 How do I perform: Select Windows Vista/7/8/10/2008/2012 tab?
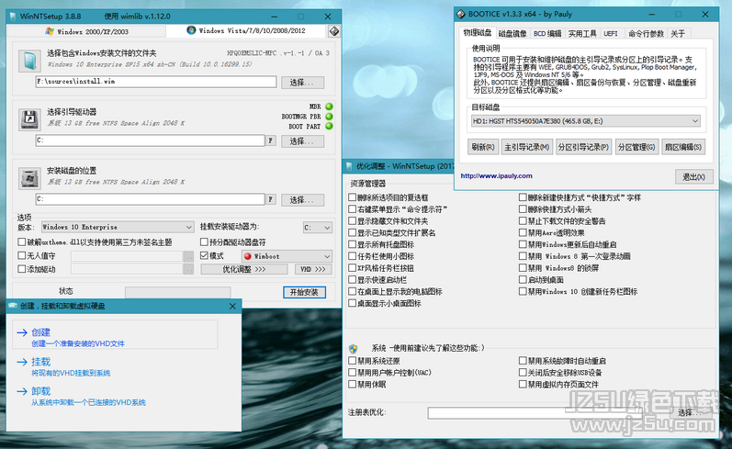(246, 31)
